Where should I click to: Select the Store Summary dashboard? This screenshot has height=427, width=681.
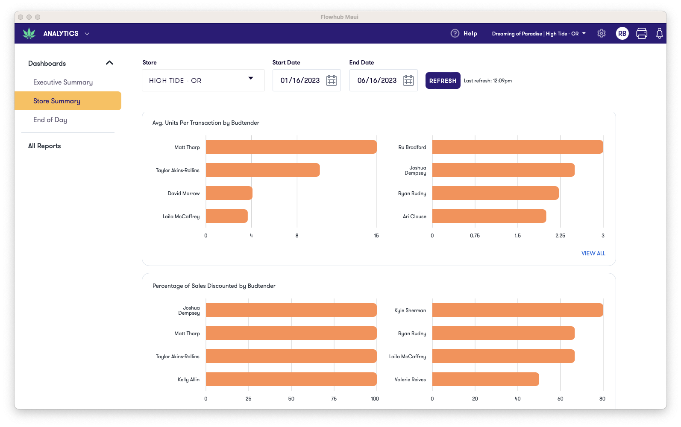pos(68,101)
